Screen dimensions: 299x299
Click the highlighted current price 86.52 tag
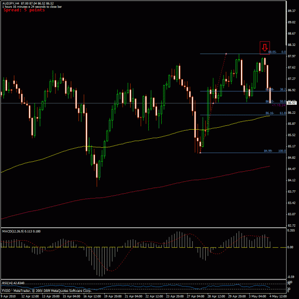[x=292, y=103]
